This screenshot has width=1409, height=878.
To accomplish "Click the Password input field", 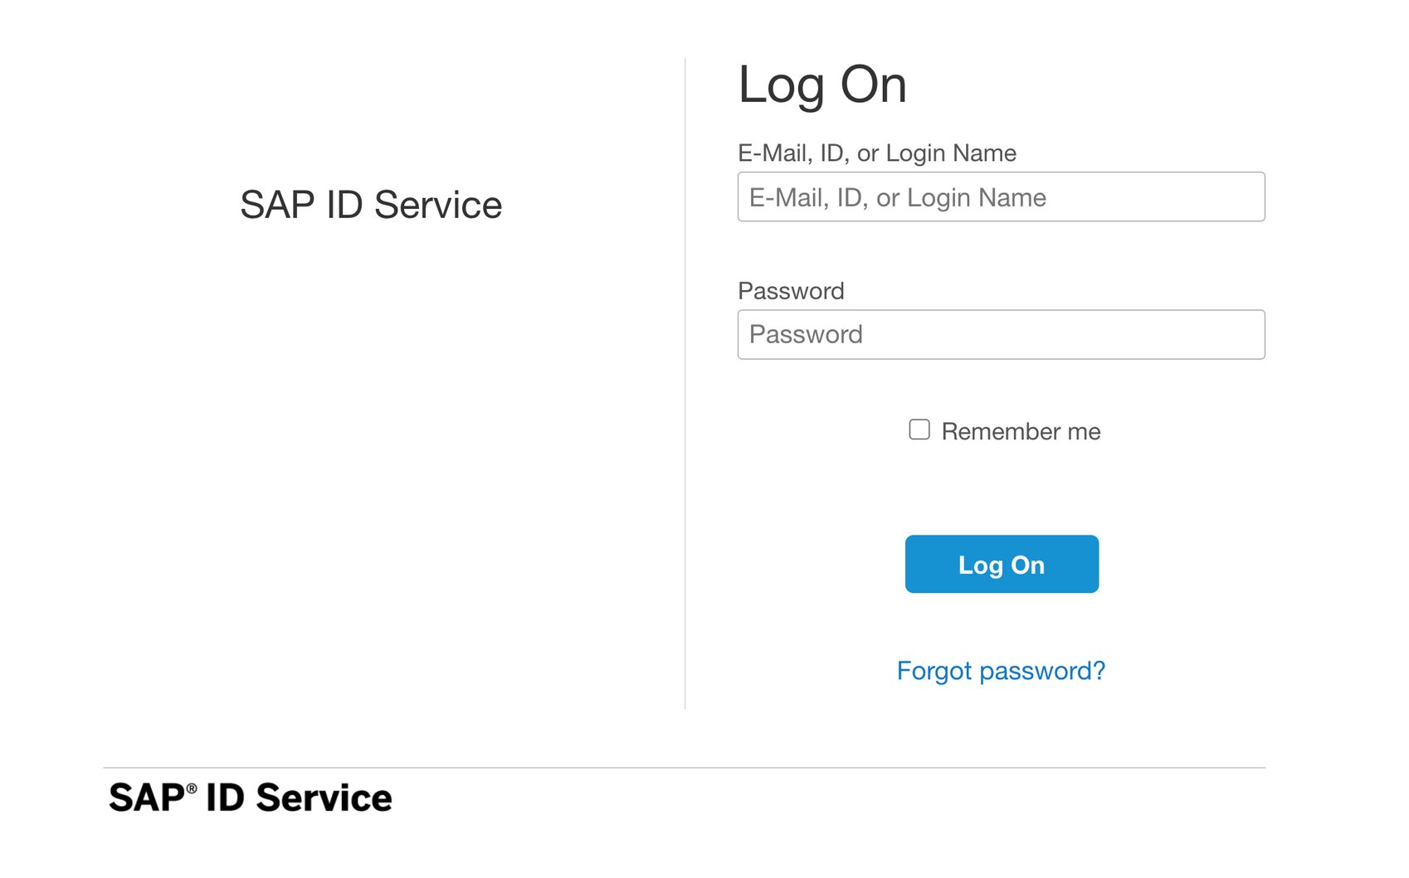I will (x=999, y=333).
